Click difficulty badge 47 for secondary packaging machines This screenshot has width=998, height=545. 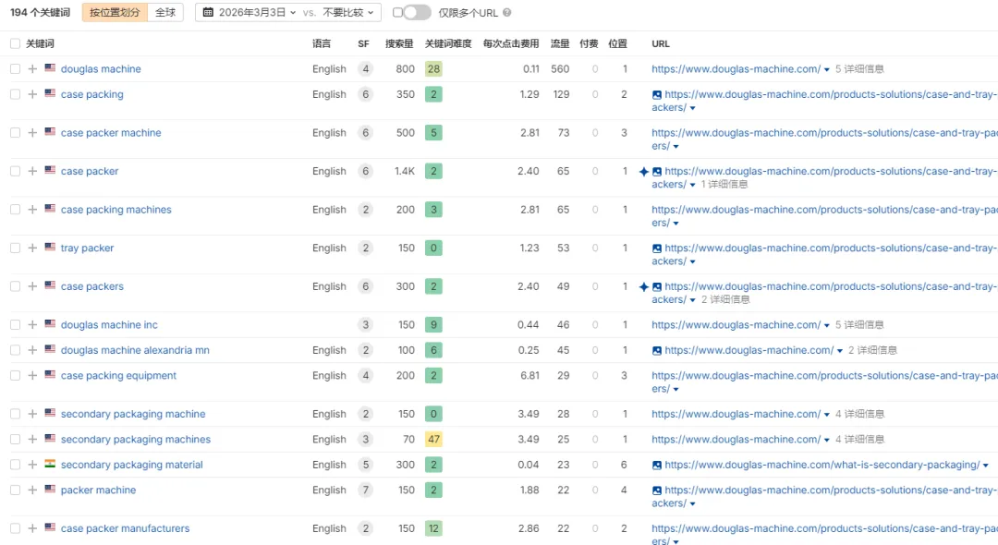pos(433,440)
